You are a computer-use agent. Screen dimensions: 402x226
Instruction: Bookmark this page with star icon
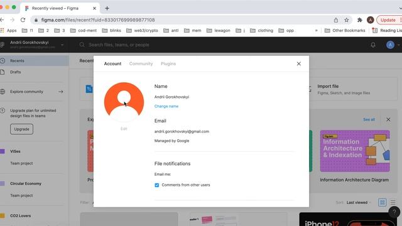[x=346, y=20]
